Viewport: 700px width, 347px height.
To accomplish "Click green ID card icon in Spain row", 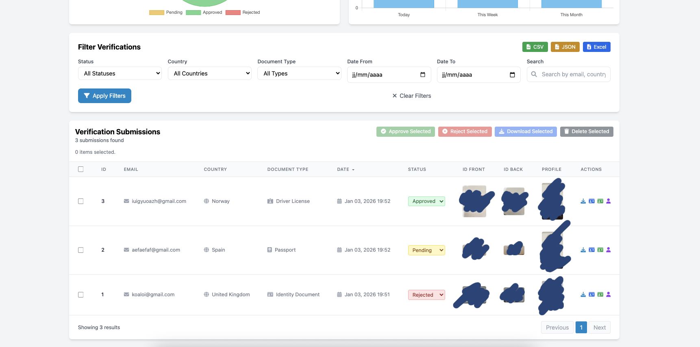I will 600,250.
